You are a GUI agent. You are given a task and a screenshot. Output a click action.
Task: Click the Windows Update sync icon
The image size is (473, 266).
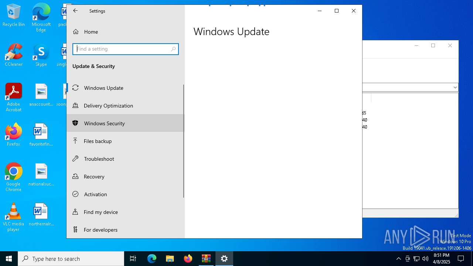pyautogui.click(x=75, y=88)
